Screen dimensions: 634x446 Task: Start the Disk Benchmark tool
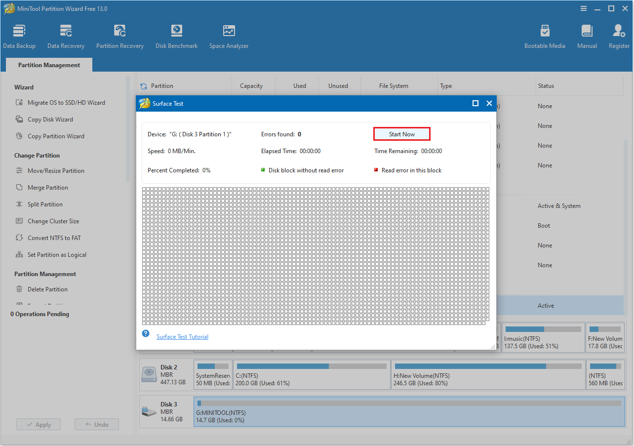176,35
